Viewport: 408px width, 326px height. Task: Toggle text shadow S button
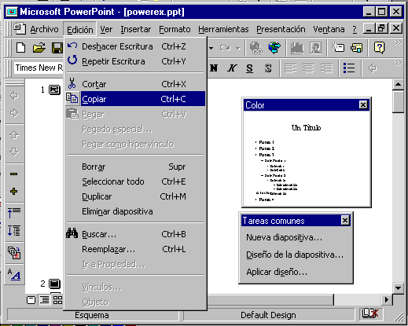click(268, 68)
